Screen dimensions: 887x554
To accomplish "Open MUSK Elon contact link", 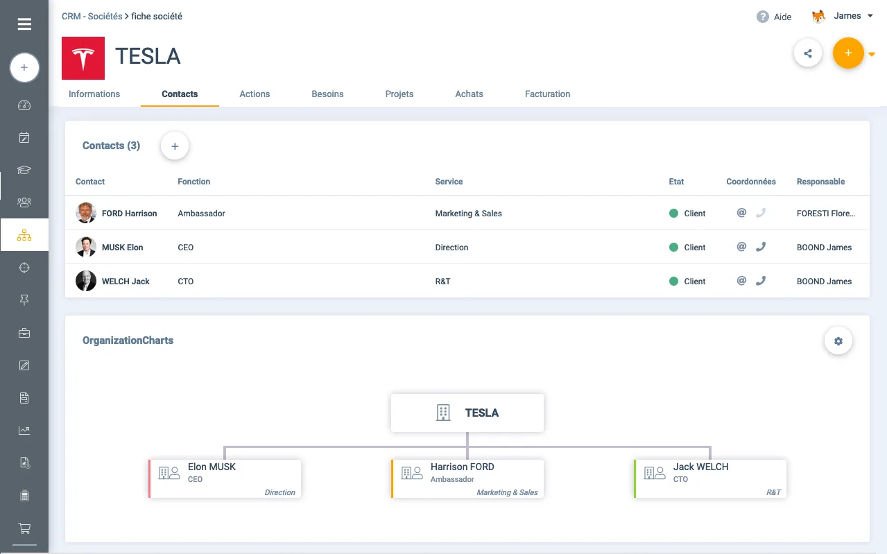I will (123, 248).
